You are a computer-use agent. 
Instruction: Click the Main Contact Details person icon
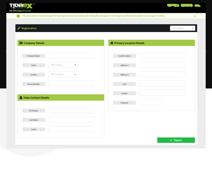[21, 98]
